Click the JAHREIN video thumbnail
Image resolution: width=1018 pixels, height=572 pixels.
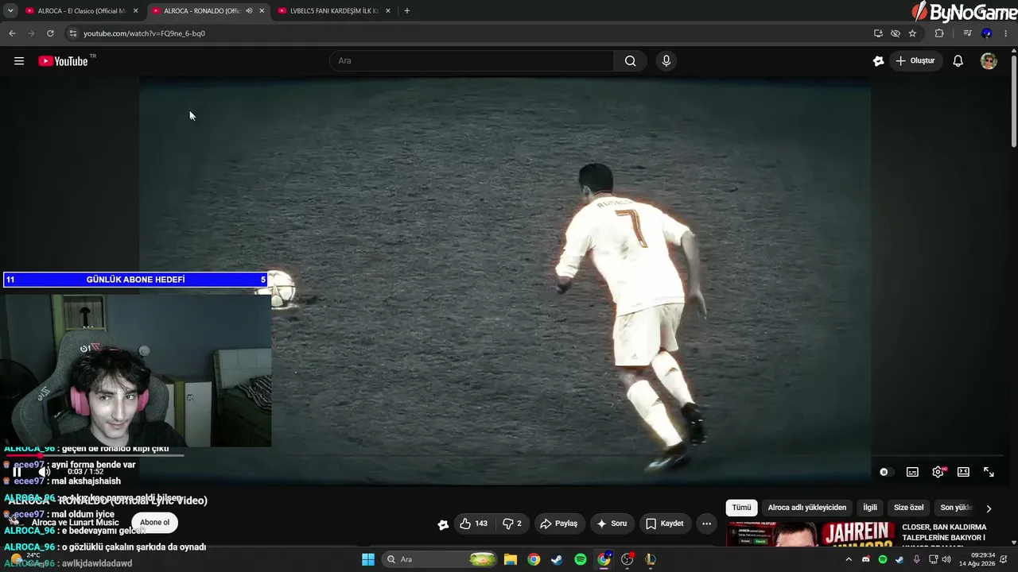pos(810,534)
